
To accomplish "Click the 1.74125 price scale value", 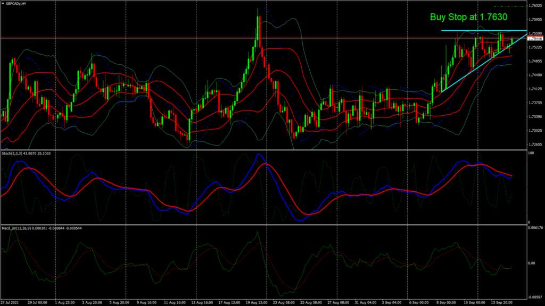I will coord(535,89).
